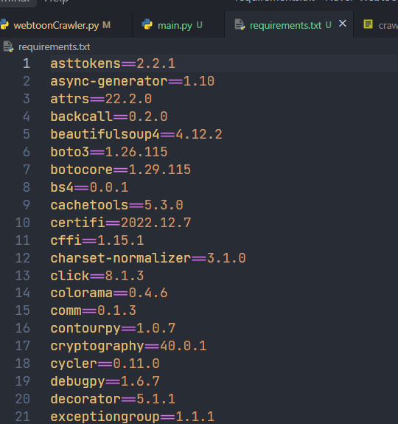Click the contourpy==1.0.7 line
398x424 pixels.
coord(113,328)
